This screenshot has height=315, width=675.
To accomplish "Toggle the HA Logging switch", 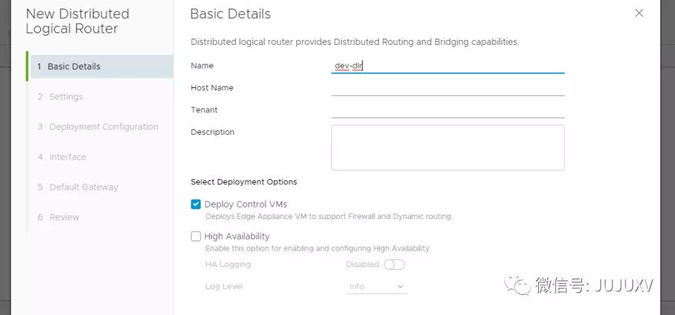I will coord(394,264).
